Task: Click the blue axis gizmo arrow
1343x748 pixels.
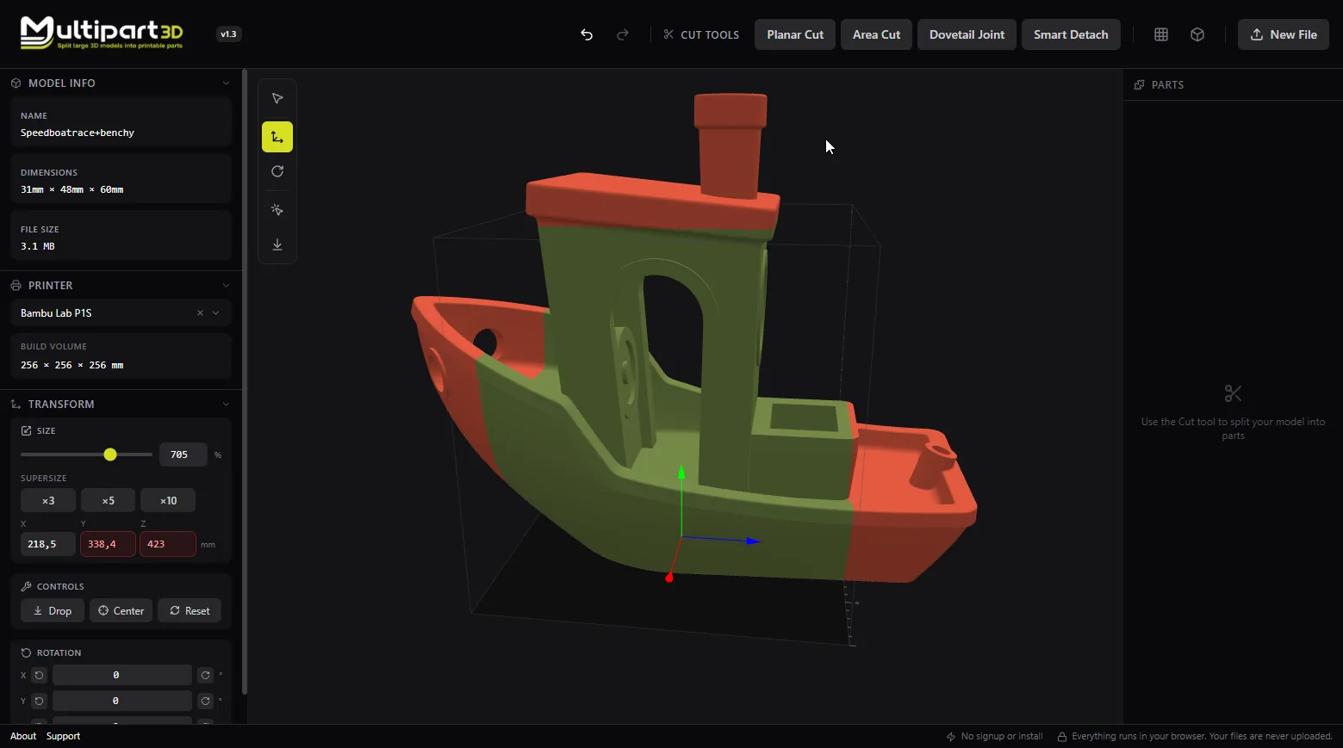Action: pyautogui.click(x=753, y=541)
